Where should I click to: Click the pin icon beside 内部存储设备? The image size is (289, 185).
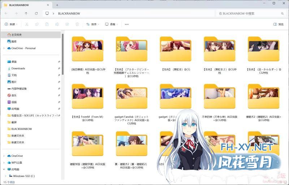coord(59,89)
